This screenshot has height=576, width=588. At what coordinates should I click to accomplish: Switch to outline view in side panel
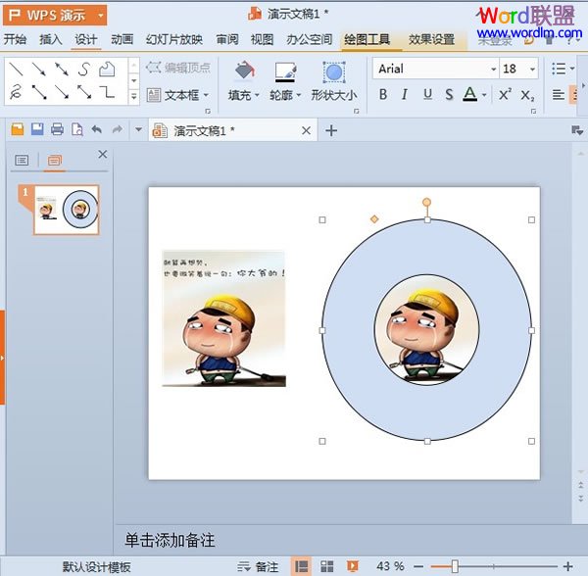(22, 161)
